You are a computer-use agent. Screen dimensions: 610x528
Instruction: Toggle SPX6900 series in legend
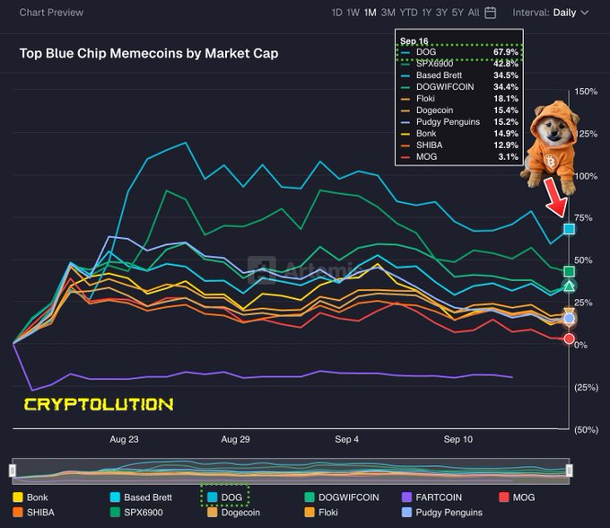[136, 512]
